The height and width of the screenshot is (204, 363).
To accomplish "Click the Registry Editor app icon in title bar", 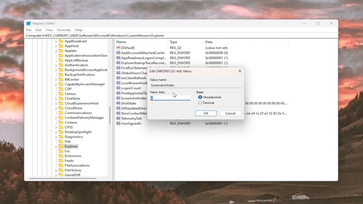I will 28,23.
